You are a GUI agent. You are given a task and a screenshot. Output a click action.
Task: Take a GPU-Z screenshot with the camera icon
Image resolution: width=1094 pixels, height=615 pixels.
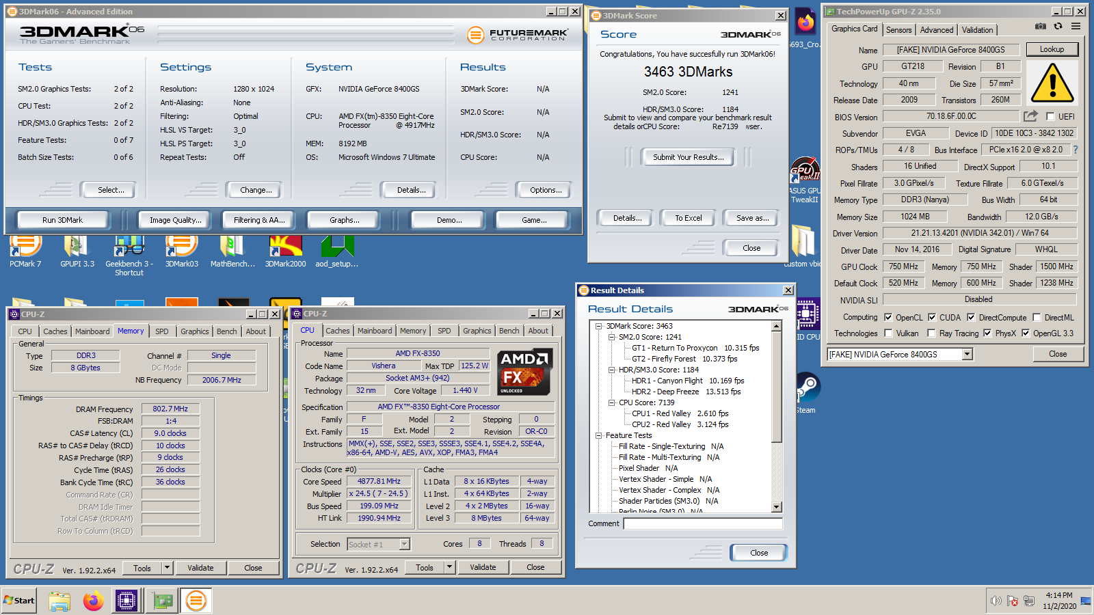[x=1041, y=26]
